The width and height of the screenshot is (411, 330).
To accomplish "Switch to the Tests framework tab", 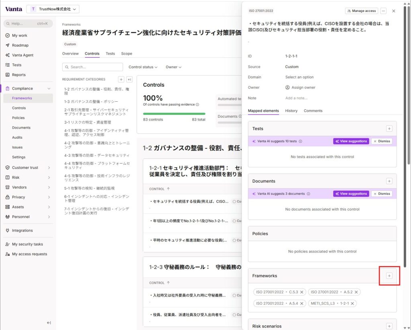I will coord(110,53).
